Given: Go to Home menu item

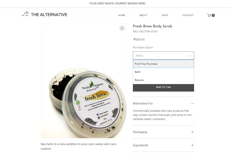Looking at the screenshot, I should coord(121,15).
